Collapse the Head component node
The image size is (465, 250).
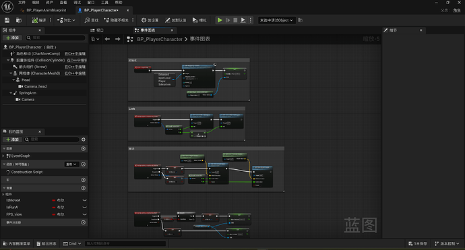click(13, 80)
